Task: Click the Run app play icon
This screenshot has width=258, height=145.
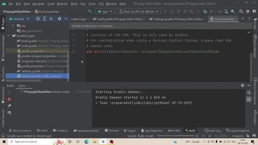Action: (x=165, y=11)
